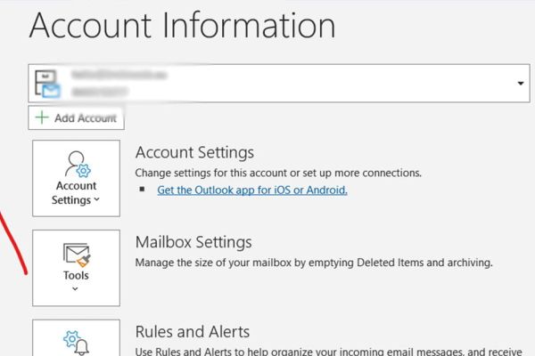Viewport: 535px width, 356px height.
Task: Click the Mailbox Settings heading
Action: [193, 242]
